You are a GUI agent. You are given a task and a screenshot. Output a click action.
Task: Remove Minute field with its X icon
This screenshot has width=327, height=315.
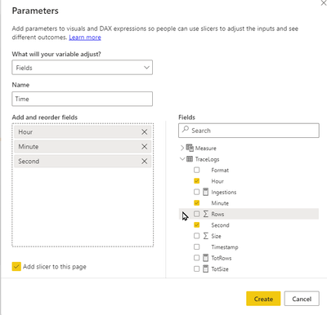point(144,147)
